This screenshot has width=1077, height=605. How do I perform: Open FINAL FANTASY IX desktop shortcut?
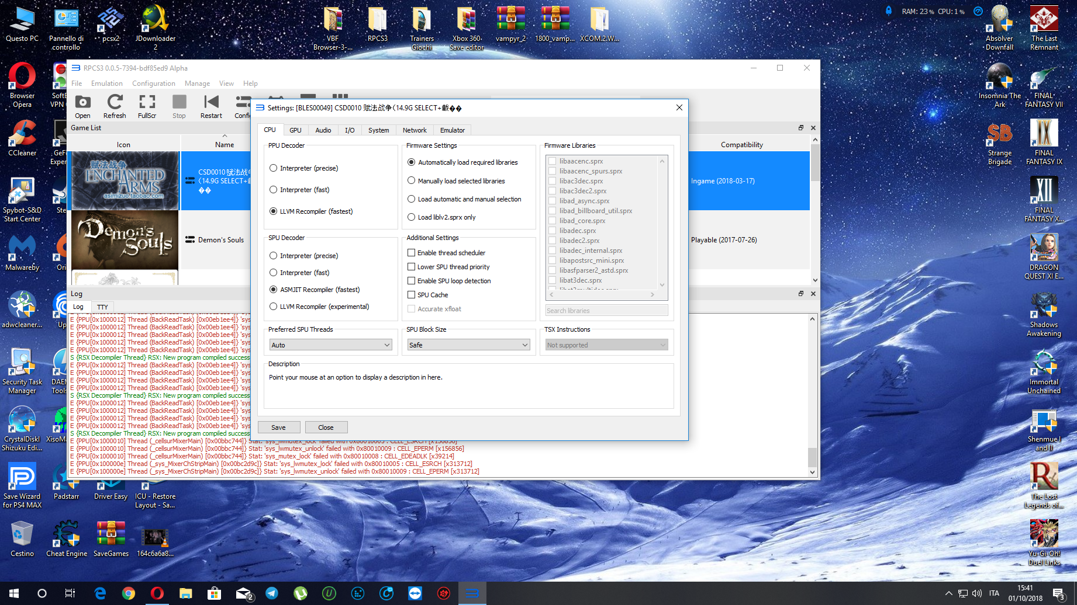click(1044, 142)
